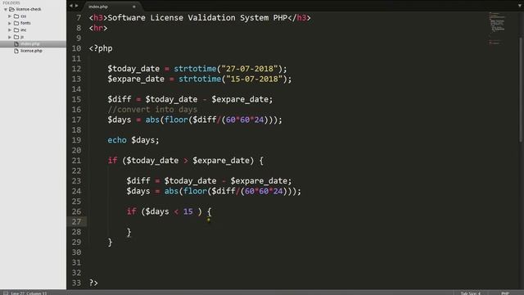Go to previous tab with left arrow
This screenshot has height=295, width=524.
pos(71,6)
